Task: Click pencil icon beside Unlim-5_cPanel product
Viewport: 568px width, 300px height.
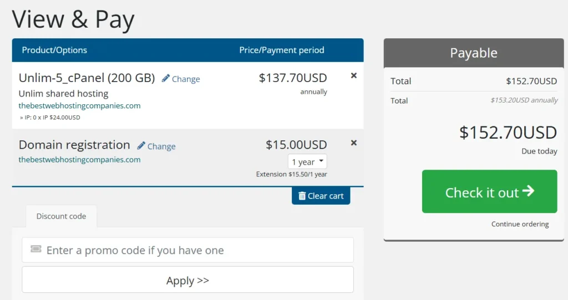Action: click(166, 79)
